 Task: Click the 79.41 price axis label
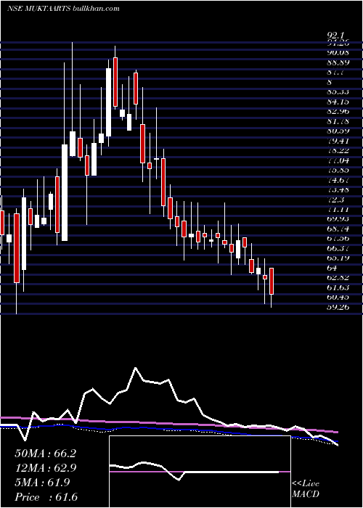pyautogui.click(x=338, y=141)
